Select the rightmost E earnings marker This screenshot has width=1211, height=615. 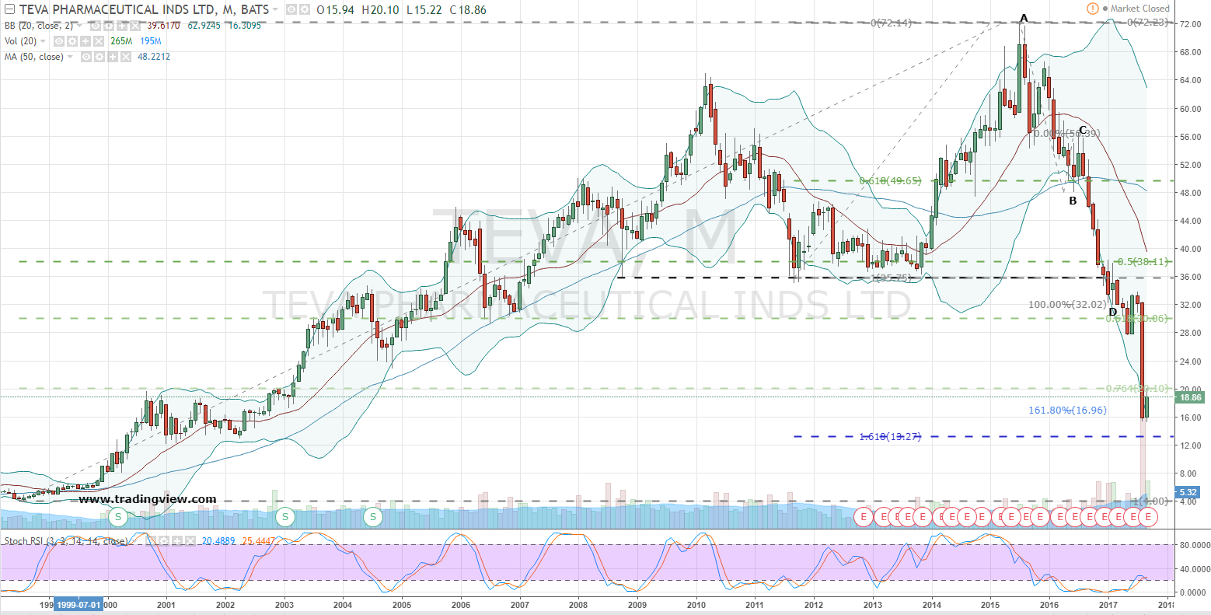tap(1148, 516)
